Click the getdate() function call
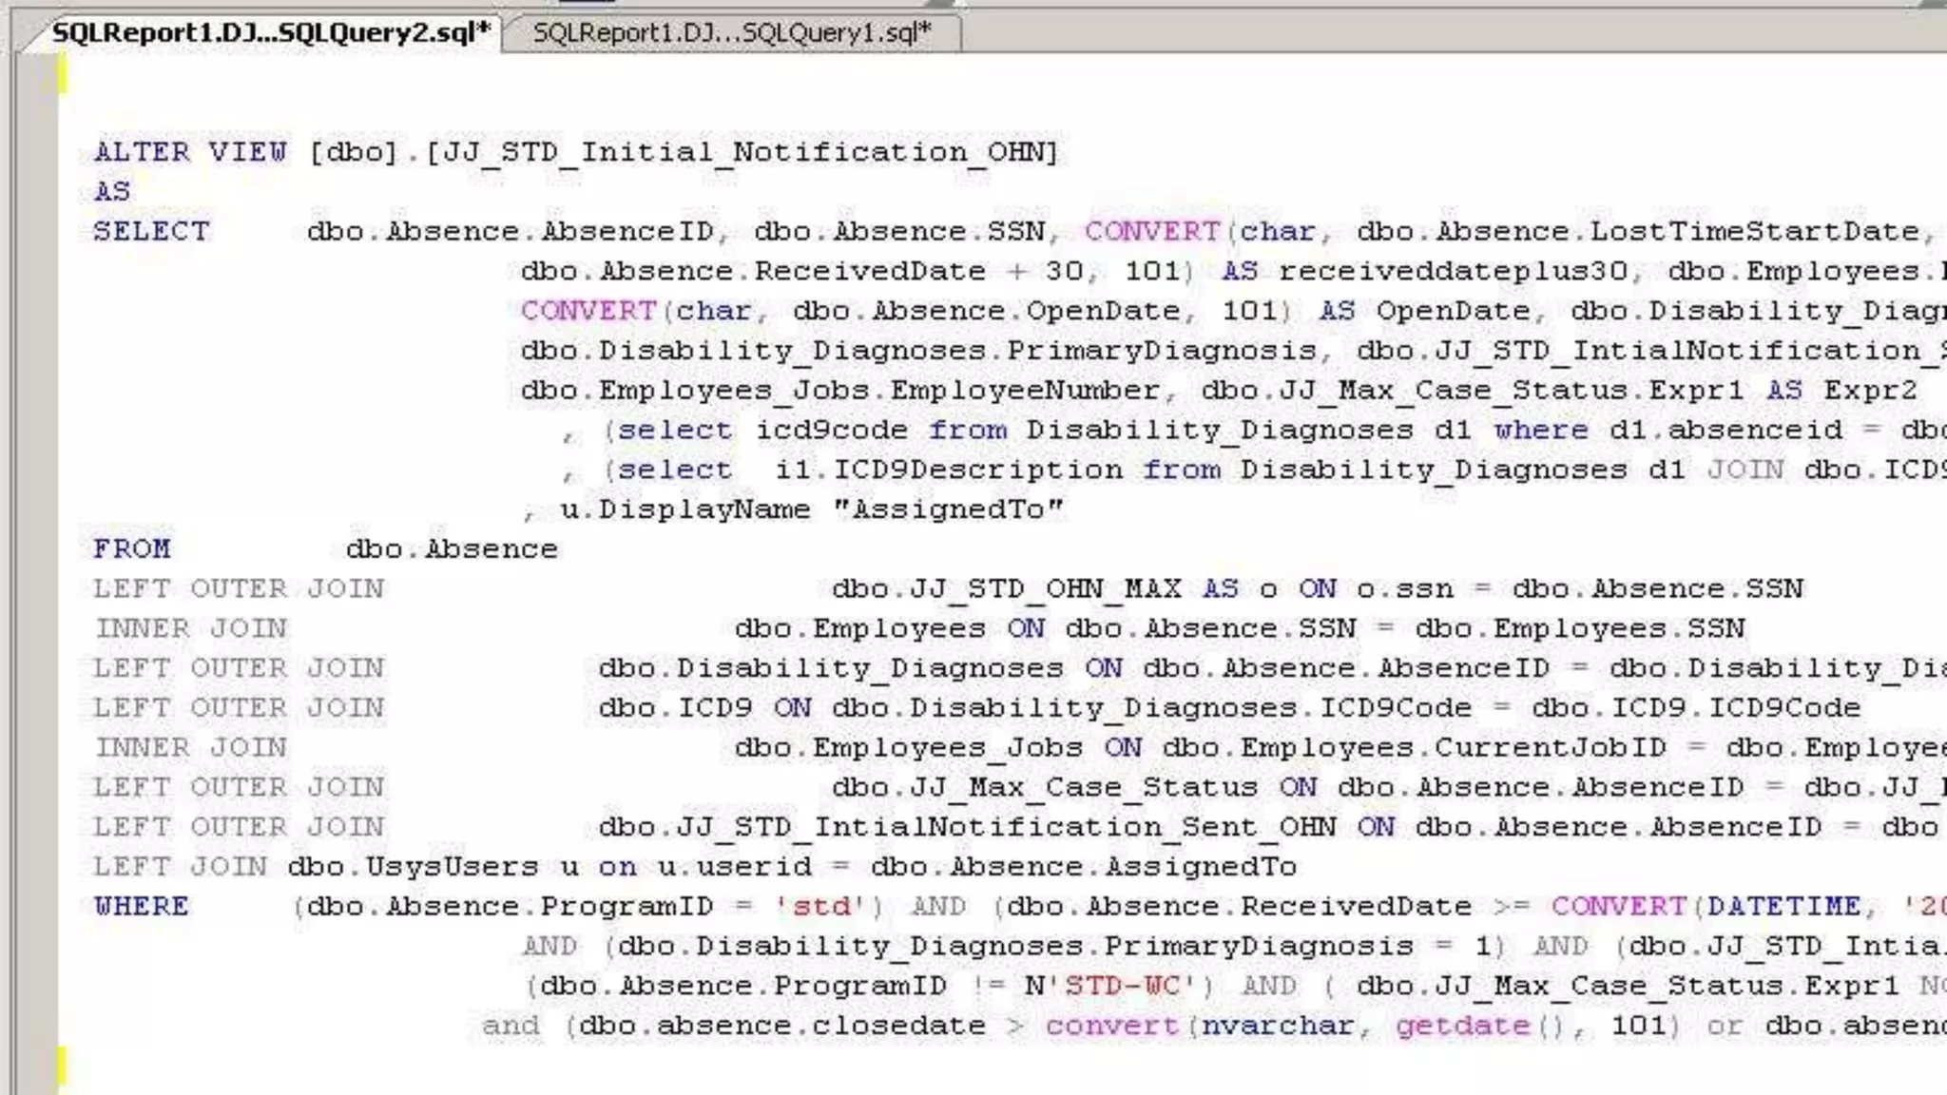 coord(1476,1027)
